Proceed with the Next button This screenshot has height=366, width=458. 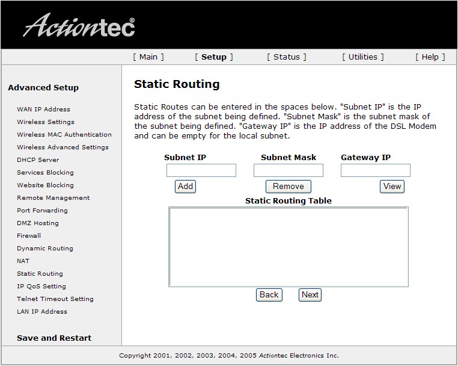click(310, 294)
